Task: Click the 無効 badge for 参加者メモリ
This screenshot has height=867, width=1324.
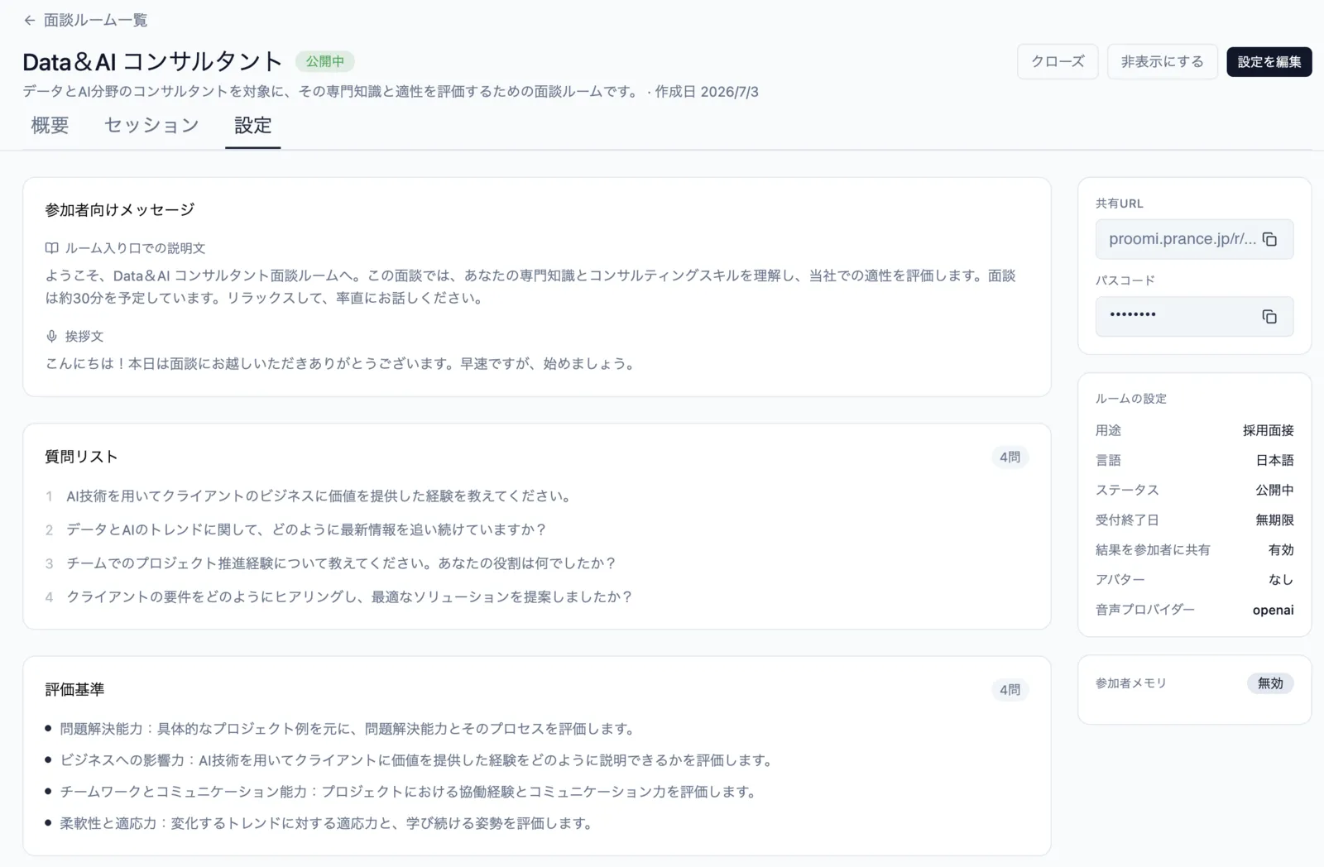Action: click(1270, 683)
